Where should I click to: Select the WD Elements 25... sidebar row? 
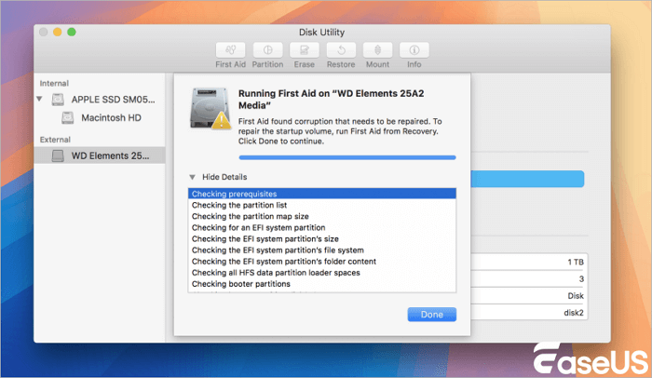[100, 155]
